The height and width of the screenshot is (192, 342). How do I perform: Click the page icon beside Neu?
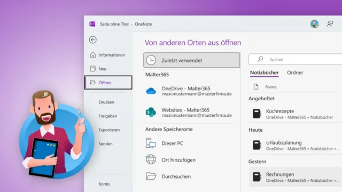[93, 69]
